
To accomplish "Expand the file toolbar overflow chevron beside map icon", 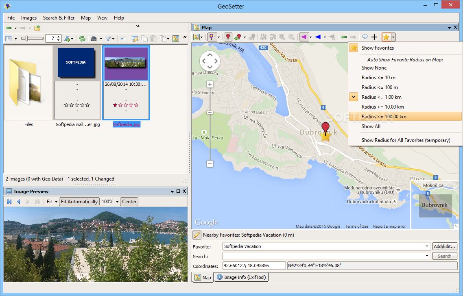I will (185, 37).
